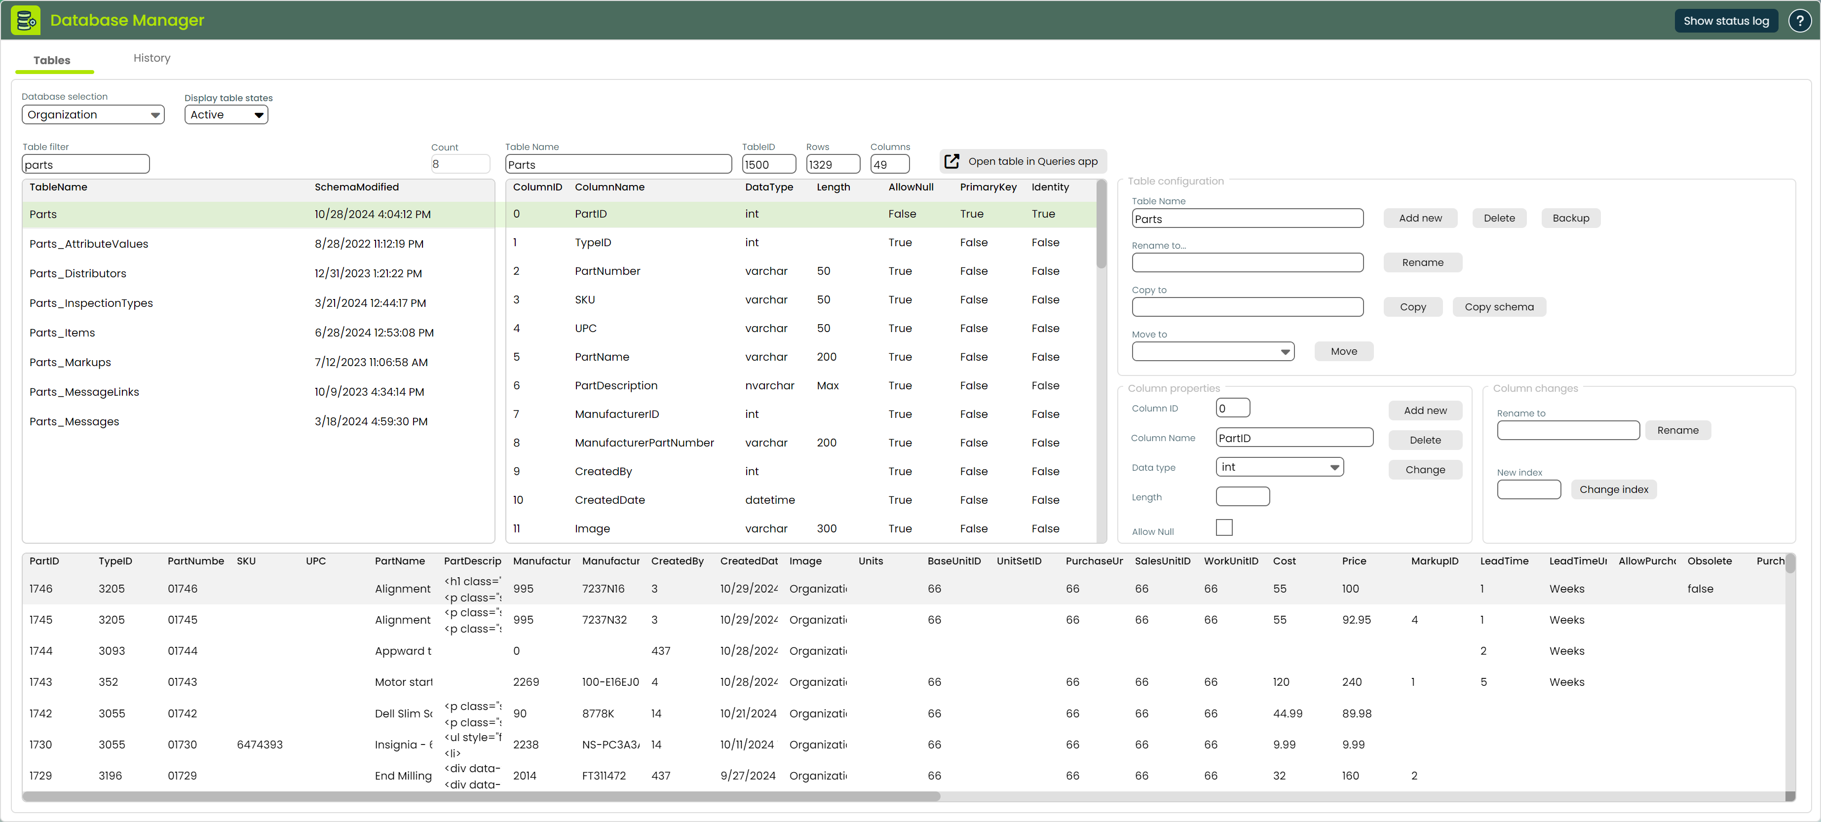Click the Table filter input field
This screenshot has height=822, width=1821.
pyautogui.click(x=85, y=164)
